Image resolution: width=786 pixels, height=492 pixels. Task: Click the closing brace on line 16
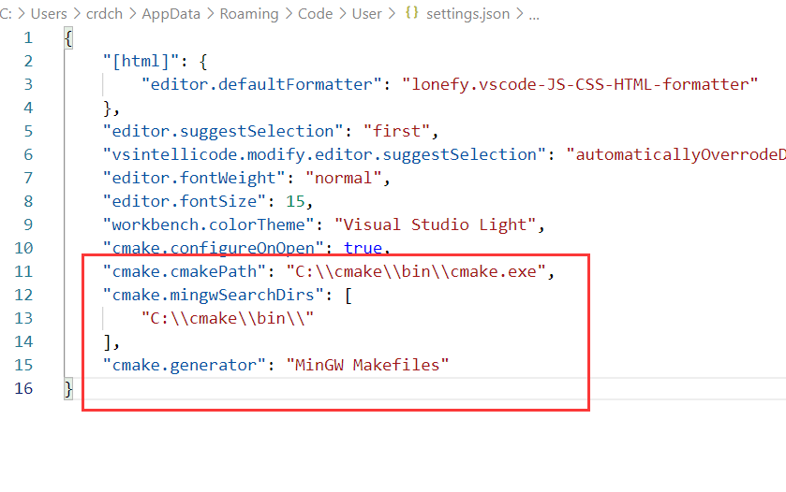click(68, 388)
